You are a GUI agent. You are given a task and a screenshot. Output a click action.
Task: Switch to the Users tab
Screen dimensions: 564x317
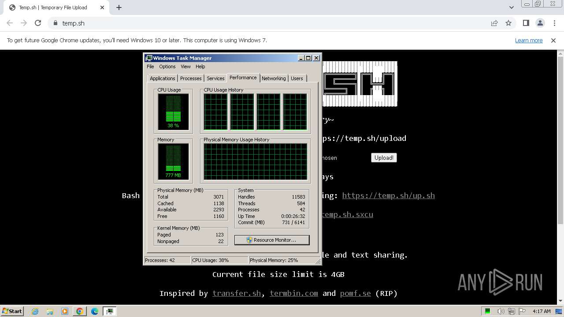pyautogui.click(x=297, y=78)
